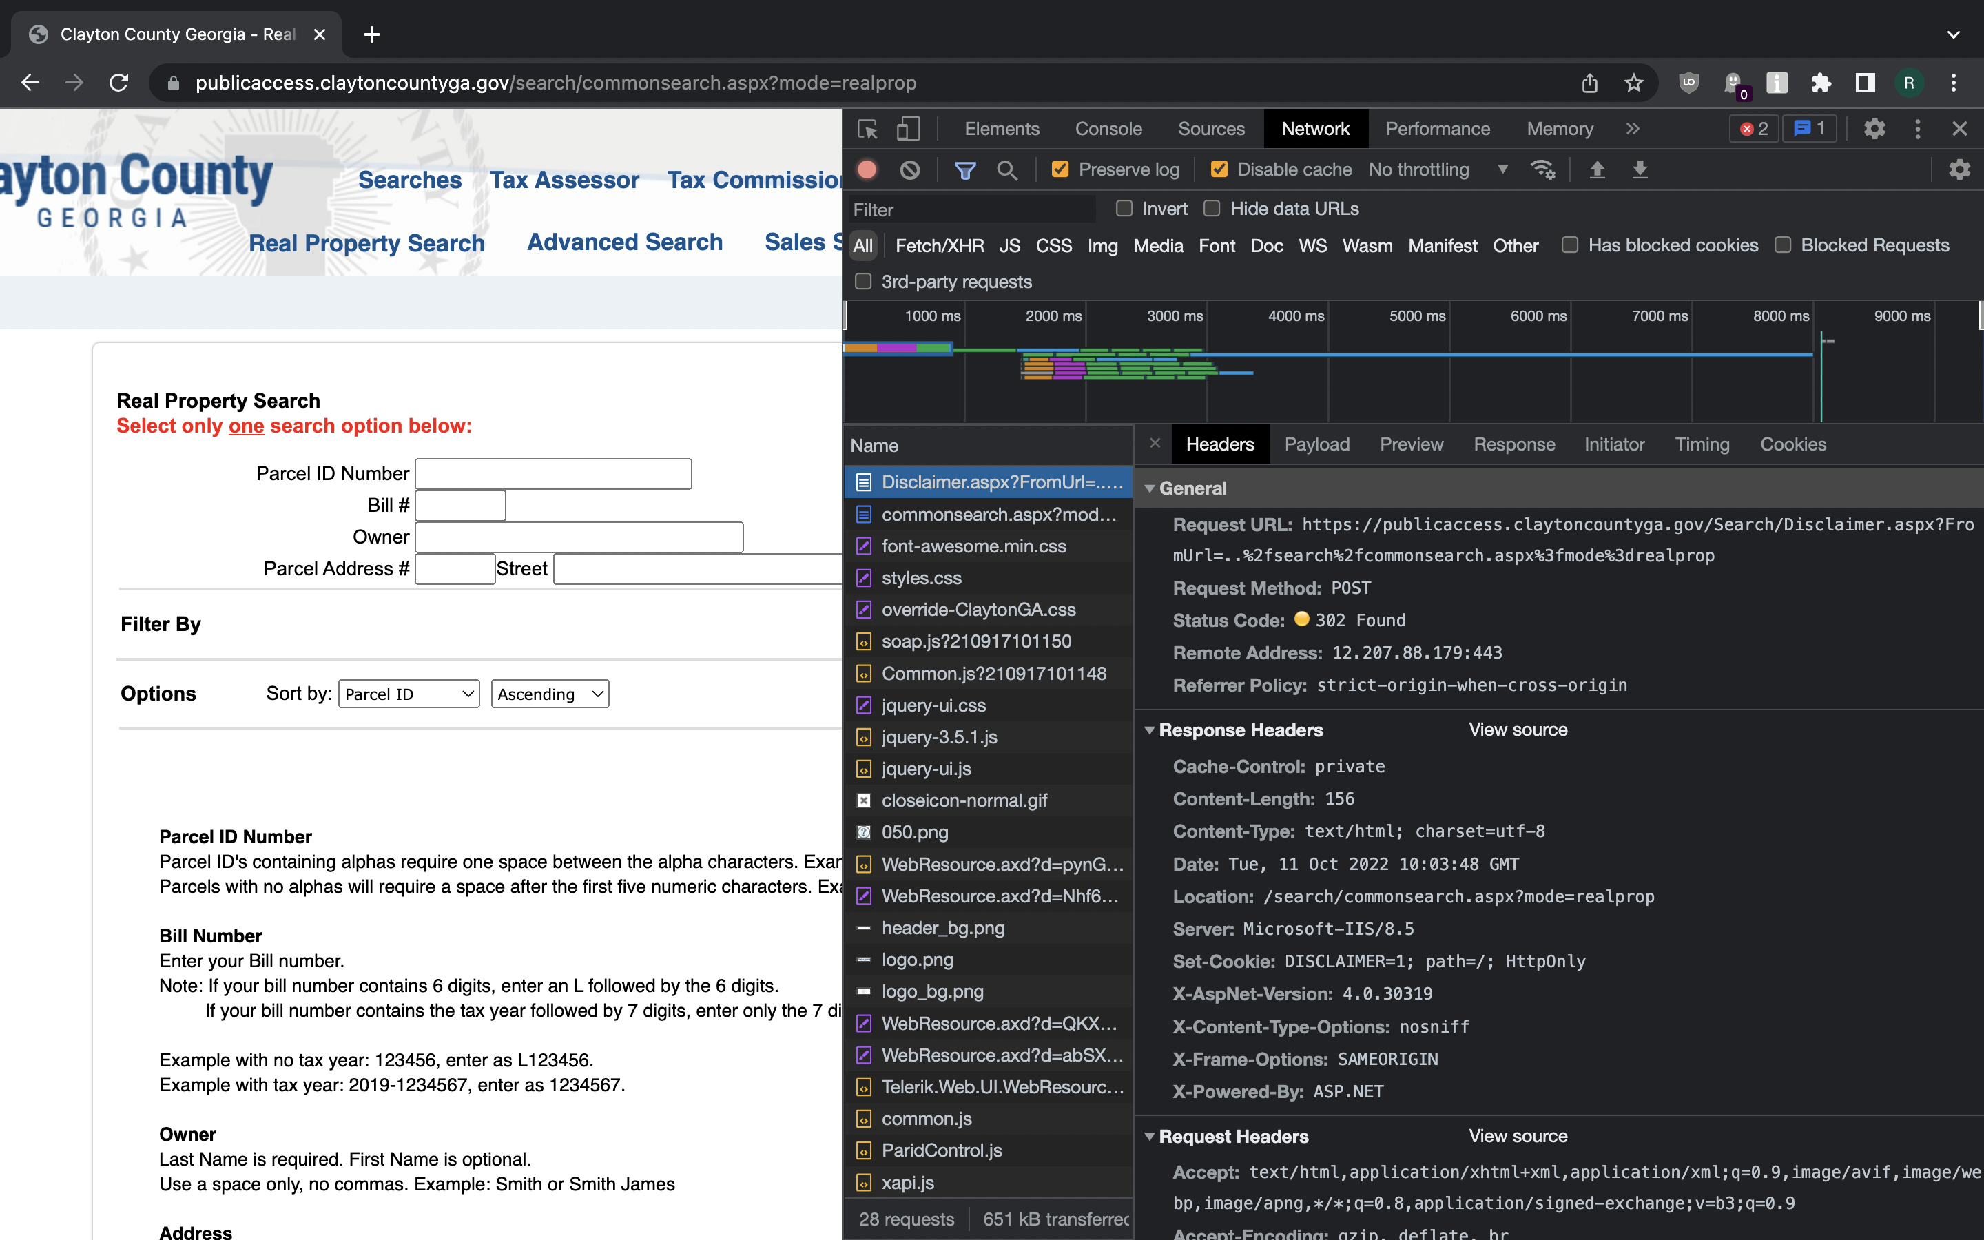Open DevTools customize three-dot menu

tap(1916, 129)
